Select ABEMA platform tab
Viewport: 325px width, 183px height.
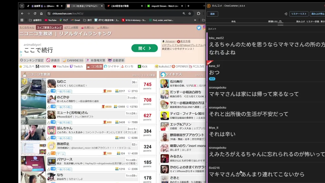click(x=43, y=66)
